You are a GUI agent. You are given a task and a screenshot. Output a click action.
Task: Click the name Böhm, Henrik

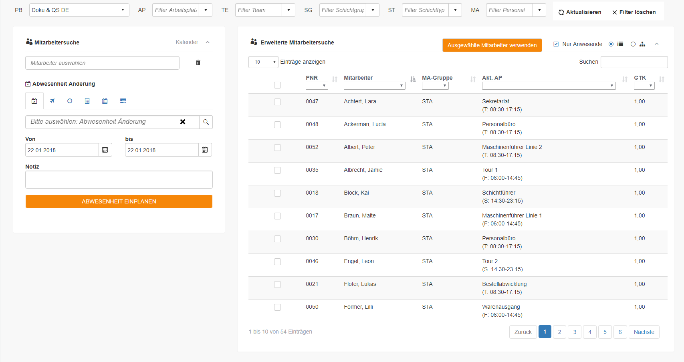coord(361,238)
